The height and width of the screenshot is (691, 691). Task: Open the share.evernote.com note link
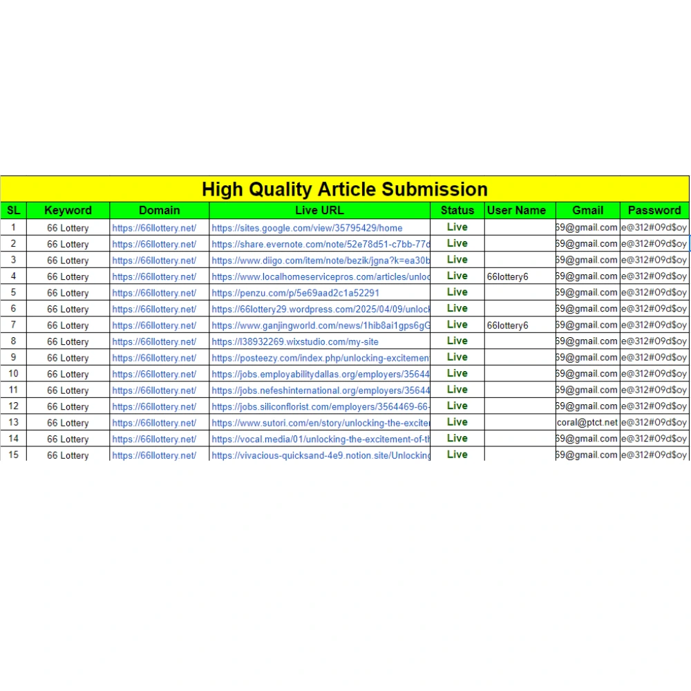321,244
